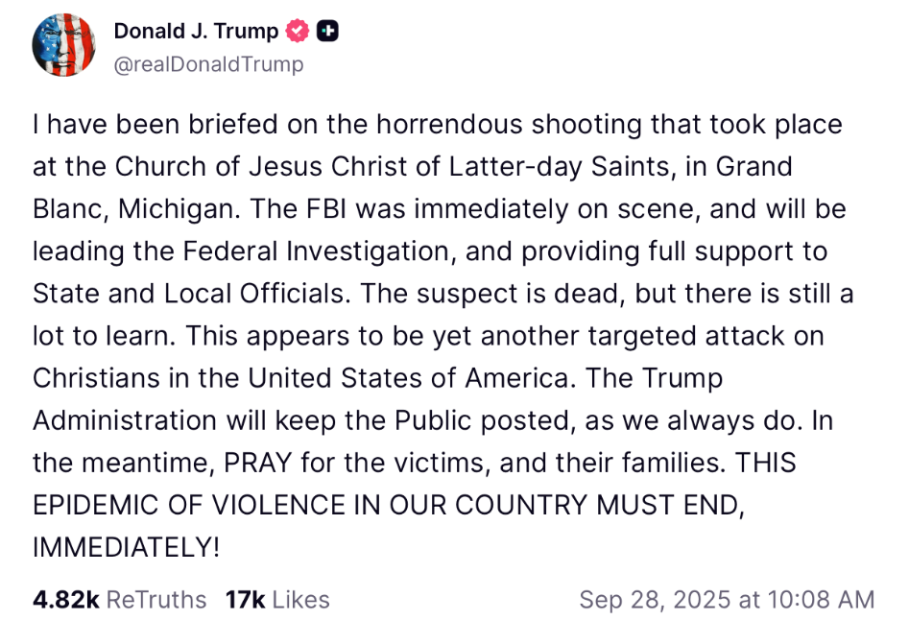
Task: Click "EPIDEMIC OF VIOLENCE" in the post
Action: tap(206, 505)
